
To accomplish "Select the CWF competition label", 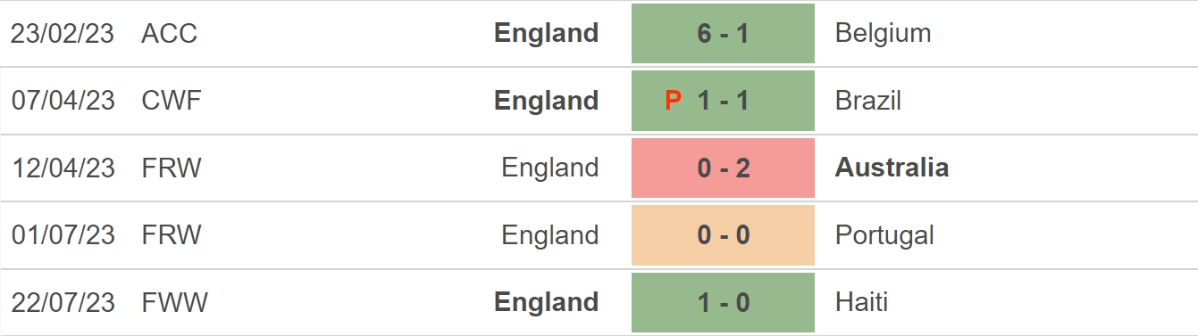I will [171, 101].
